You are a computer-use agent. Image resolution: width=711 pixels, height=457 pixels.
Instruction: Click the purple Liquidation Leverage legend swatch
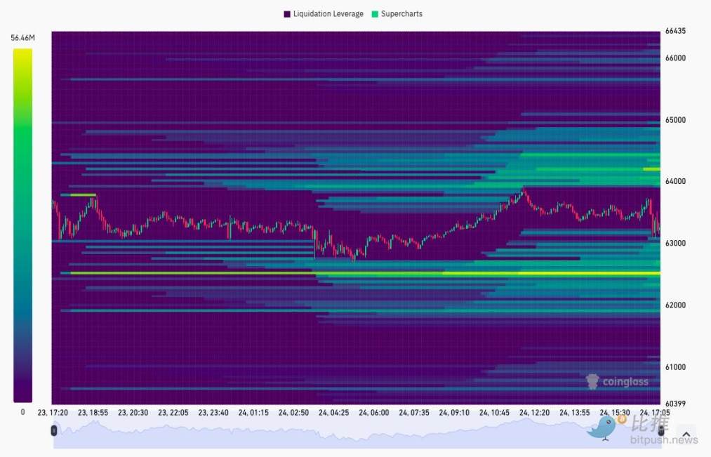point(288,14)
